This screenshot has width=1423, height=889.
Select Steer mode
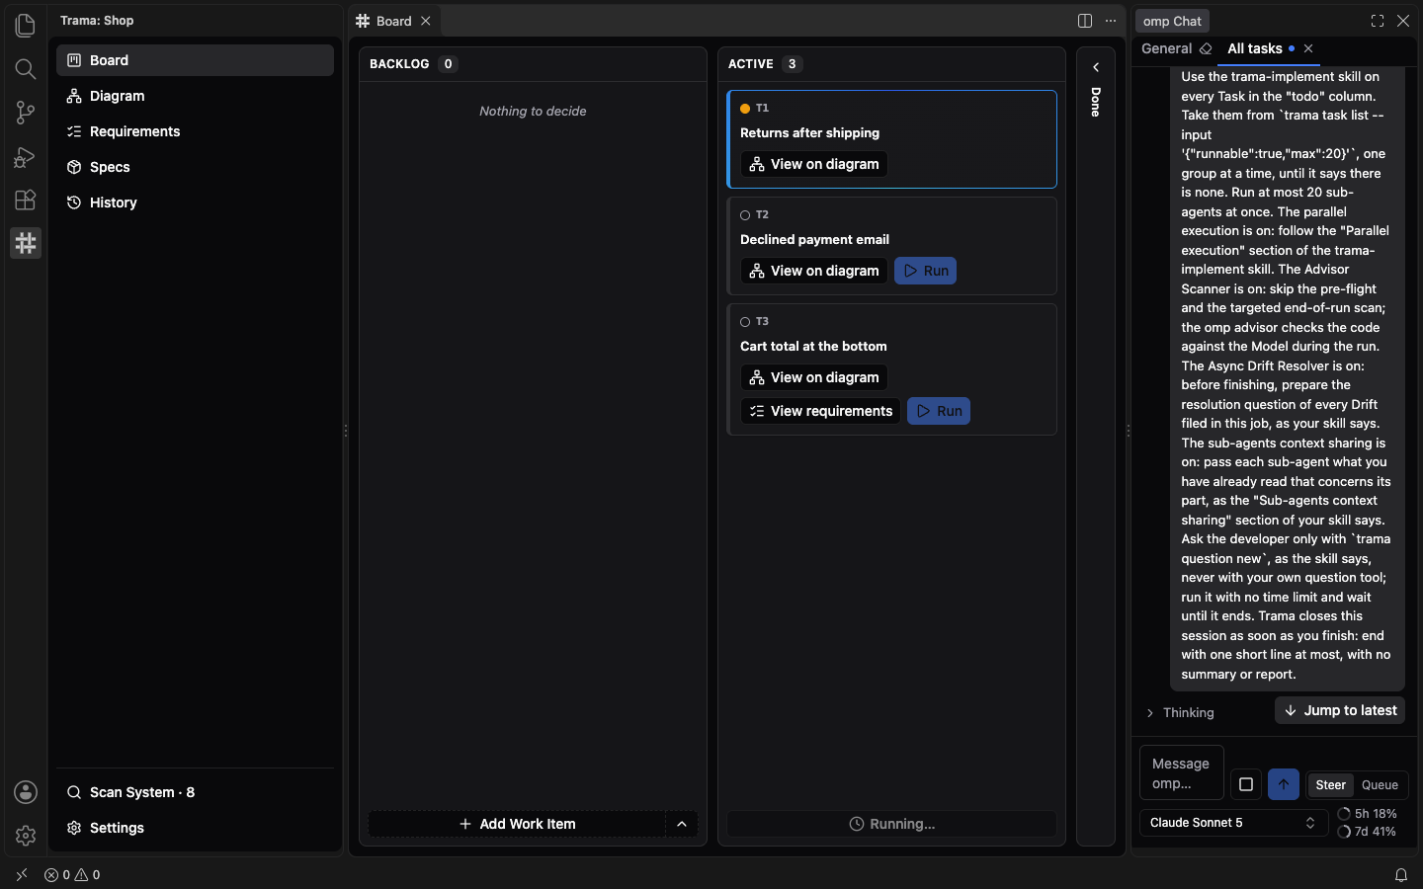(x=1330, y=785)
